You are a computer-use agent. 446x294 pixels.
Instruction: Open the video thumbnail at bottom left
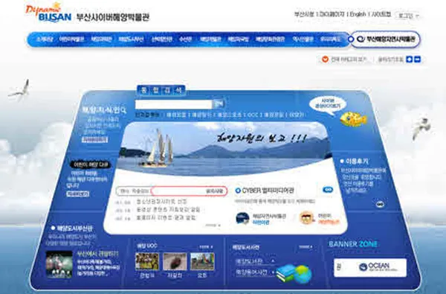coord(59,264)
